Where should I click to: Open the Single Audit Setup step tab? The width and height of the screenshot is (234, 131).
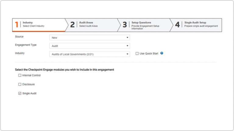196,25
